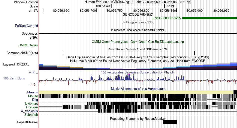This screenshot has height=128, width=237.
Task: Click the H3K27Ac Mark ENCODE track title
Action: [x=138, y=61]
